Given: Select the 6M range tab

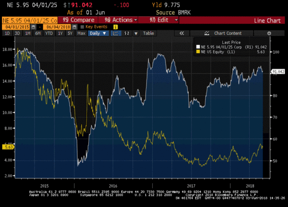Looking at the screenshot, I should pyautogui.click(x=38, y=34).
